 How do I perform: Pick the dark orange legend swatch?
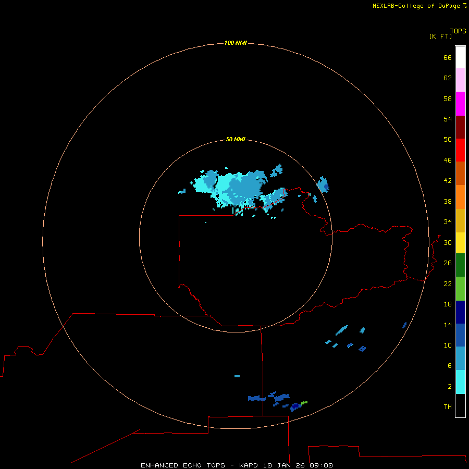460,174
